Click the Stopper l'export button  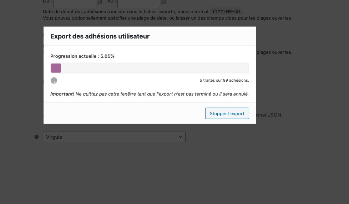click(x=227, y=113)
